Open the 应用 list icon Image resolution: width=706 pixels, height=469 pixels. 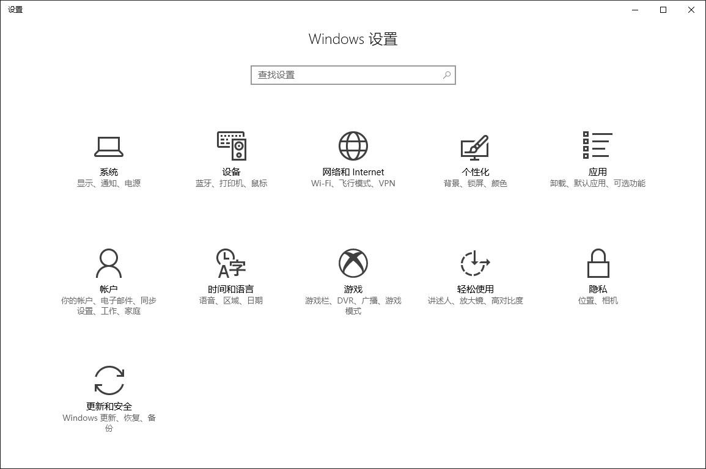pos(597,145)
